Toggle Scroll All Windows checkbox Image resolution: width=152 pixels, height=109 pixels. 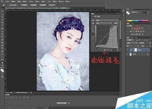(x=8, y=5)
